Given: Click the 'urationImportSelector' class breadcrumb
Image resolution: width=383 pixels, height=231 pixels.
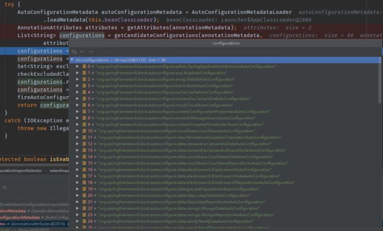Looking at the screenshot, I should point(21,171).
